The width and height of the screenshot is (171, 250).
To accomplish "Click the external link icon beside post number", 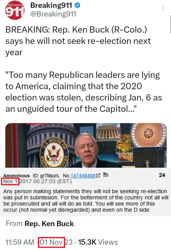I will (98, 176).
